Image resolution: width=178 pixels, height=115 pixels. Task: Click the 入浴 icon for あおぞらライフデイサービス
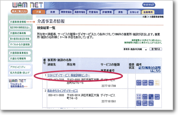point(151,96)
